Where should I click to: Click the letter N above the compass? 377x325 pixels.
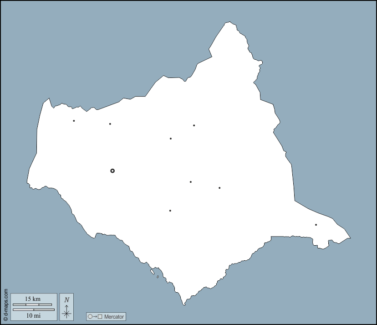pos(66,300)
